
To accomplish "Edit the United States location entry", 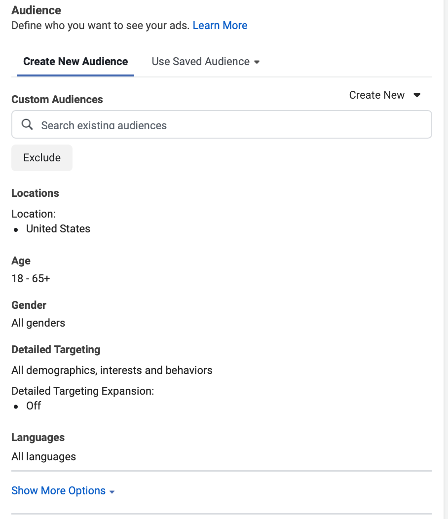I will point(58,228).
